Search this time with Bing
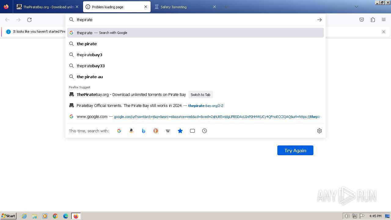391x220 pixels. click(x=144, y=131)
